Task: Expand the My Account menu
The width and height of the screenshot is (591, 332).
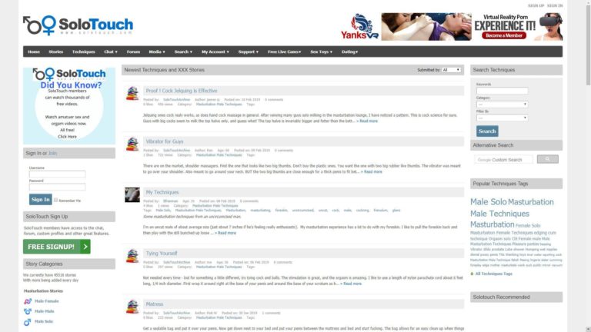Action: tap(215, 51)
